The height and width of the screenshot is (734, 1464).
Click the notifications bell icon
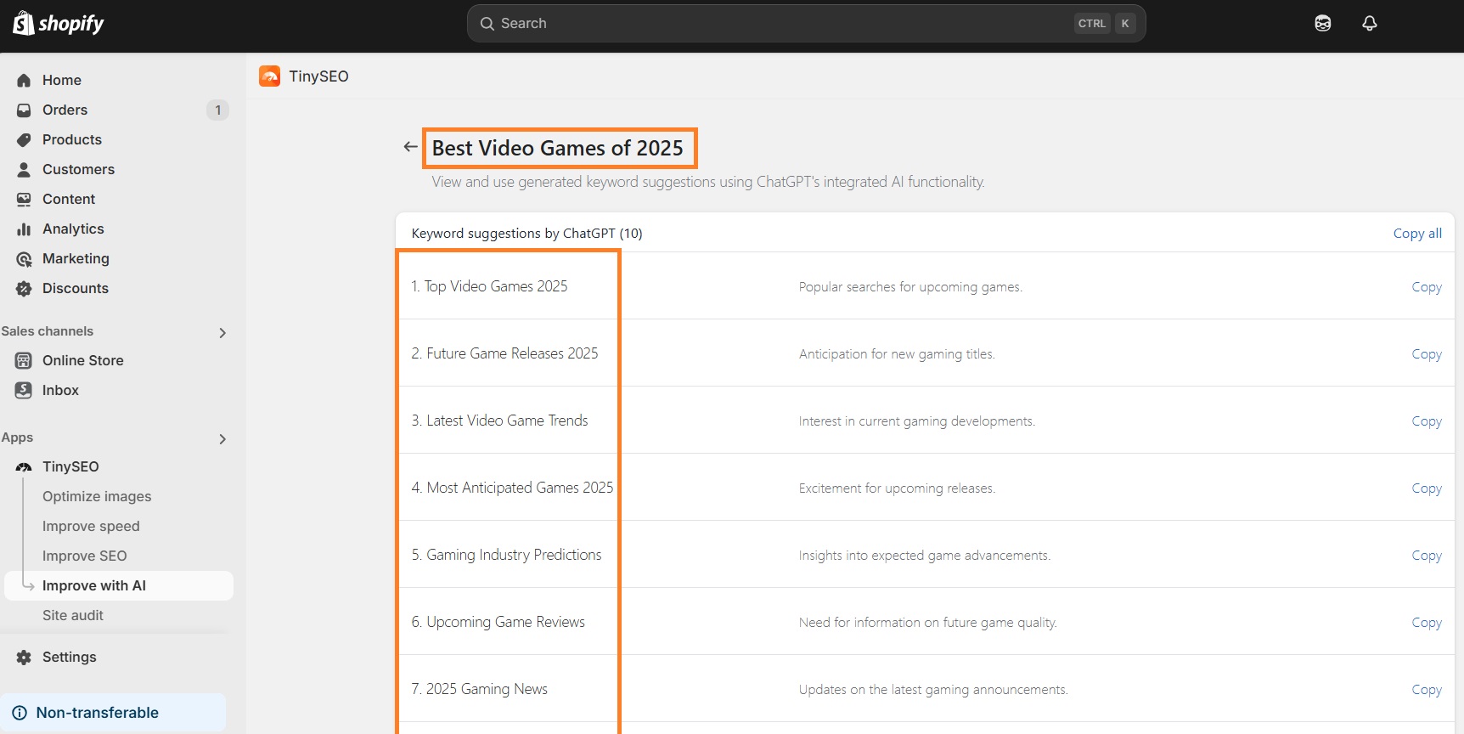[1369, 23]
